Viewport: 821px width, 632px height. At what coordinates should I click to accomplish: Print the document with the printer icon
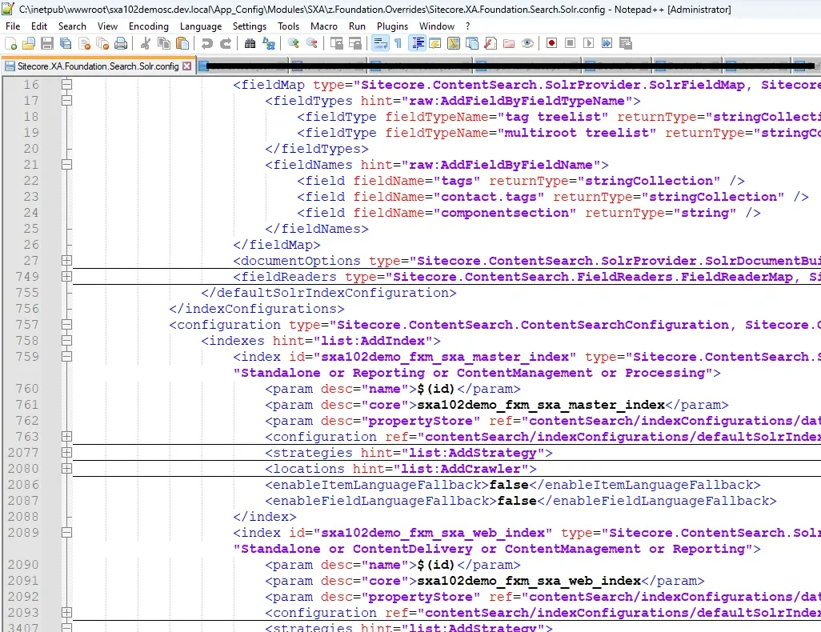pyautogui.click(x=121, y=43)
